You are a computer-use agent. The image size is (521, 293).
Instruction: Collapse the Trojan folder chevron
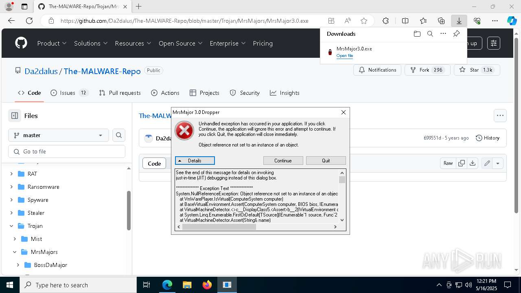click(11, 226)
